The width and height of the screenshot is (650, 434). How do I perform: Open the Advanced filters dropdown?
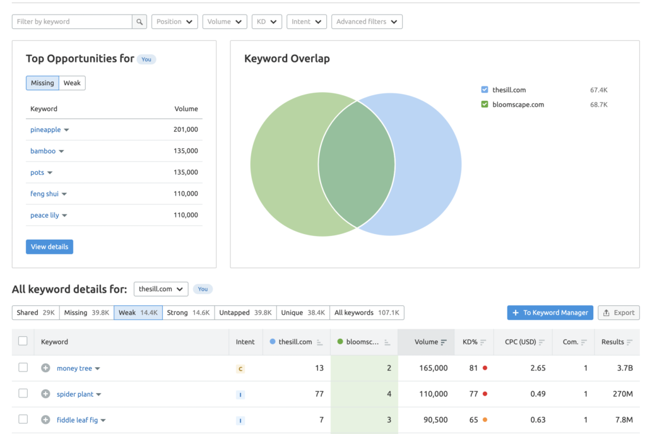(367, 21)
